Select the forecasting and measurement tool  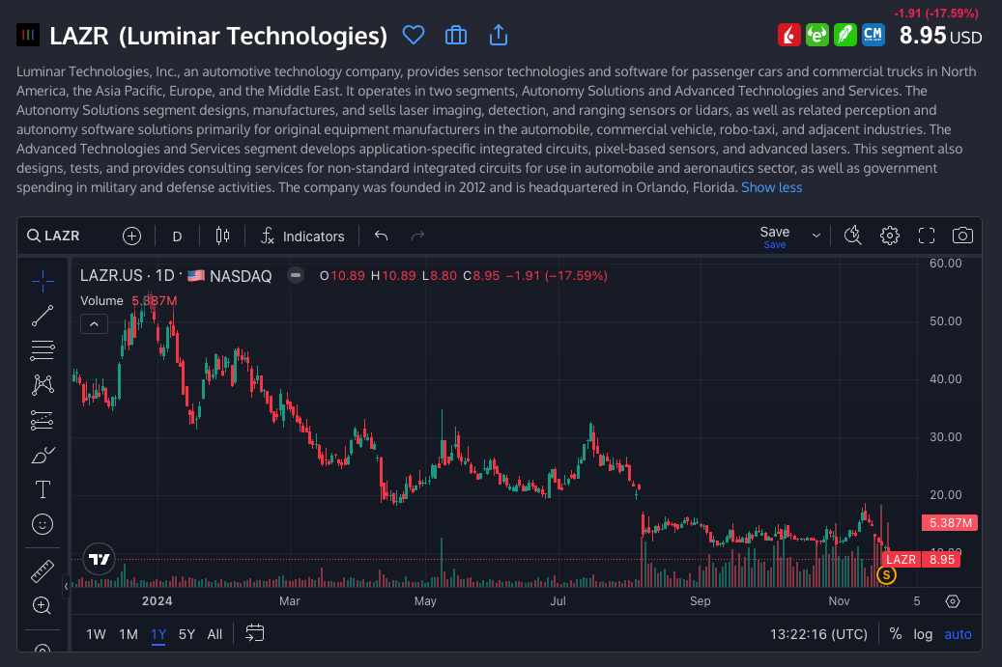click(x=43, y=420)
